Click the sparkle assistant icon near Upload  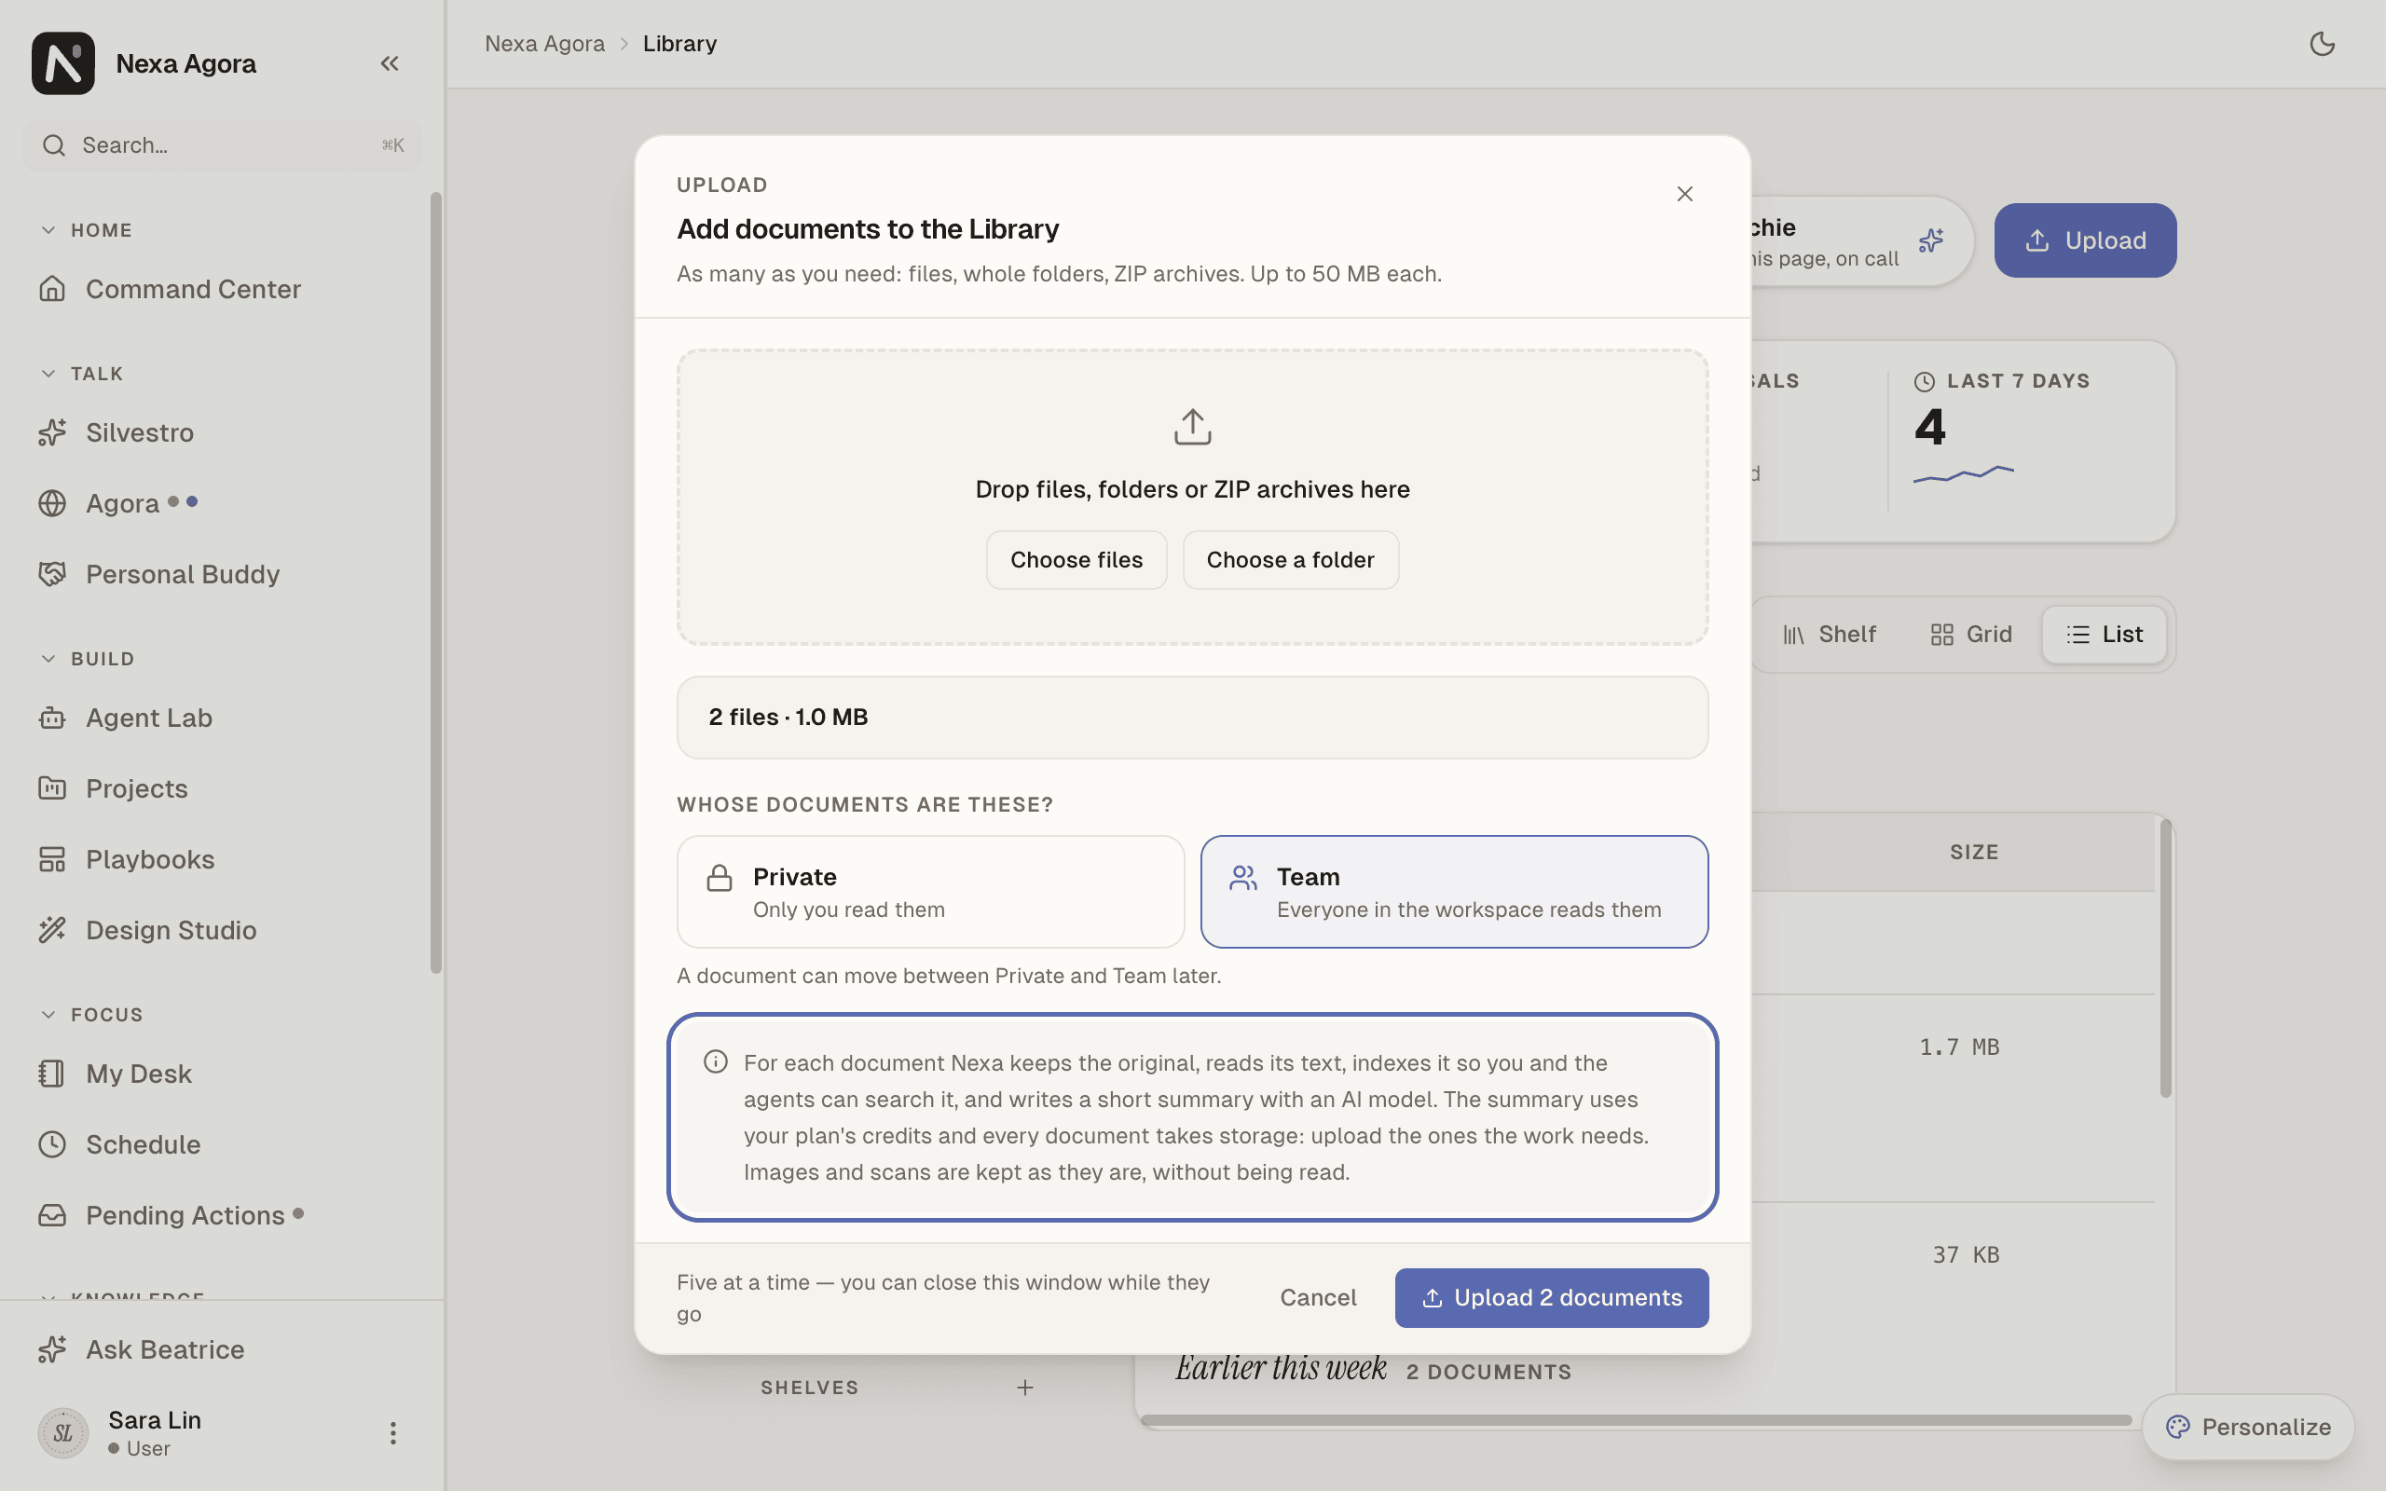1930,240
